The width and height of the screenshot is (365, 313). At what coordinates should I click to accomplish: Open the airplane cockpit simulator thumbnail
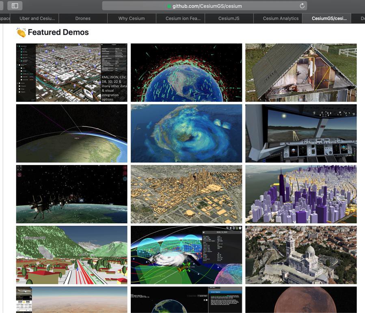click(301, 133)
